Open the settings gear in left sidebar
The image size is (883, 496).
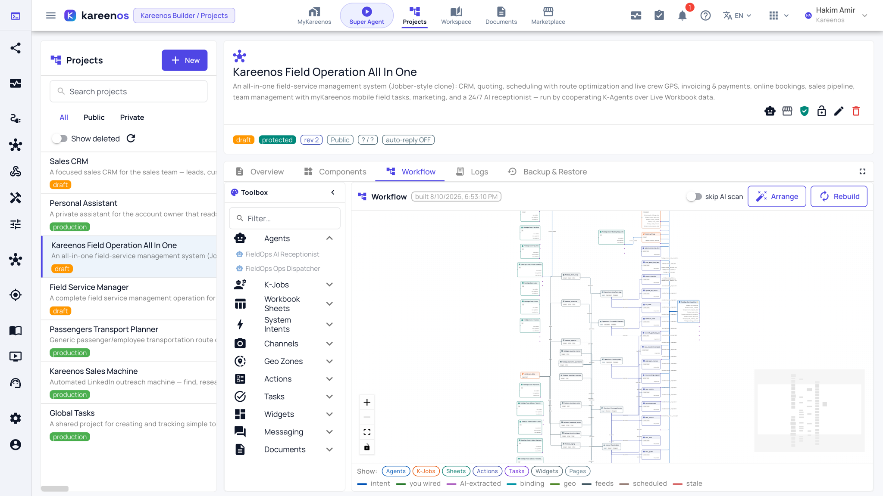coord(16,418)
